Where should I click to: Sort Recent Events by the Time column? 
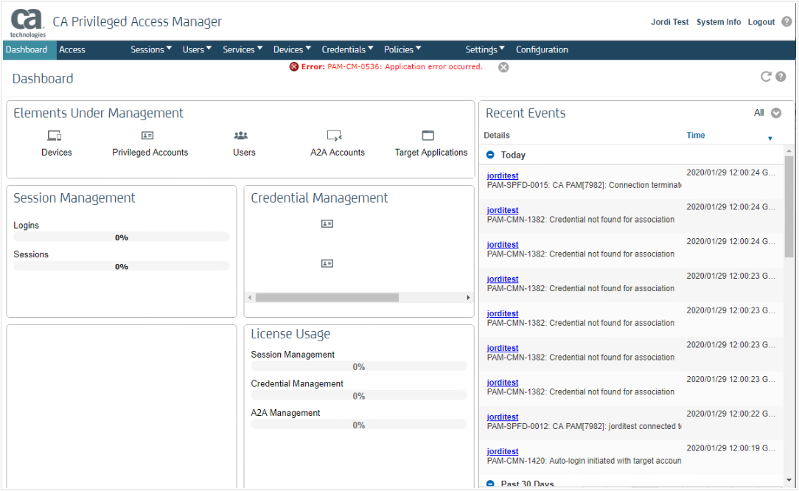(696, 135)
